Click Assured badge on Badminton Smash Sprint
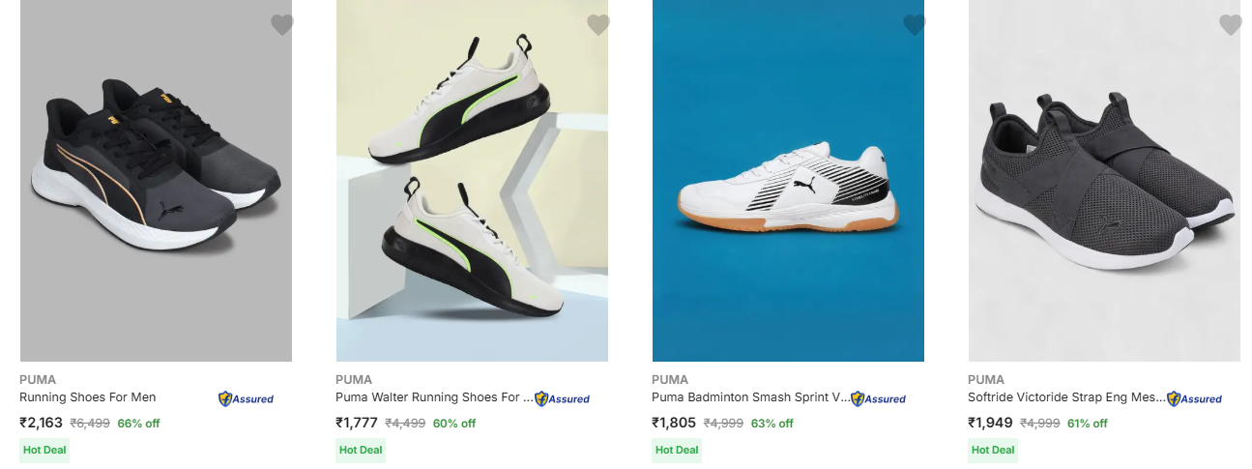The image size is (1252, 469). click(878, 398)
